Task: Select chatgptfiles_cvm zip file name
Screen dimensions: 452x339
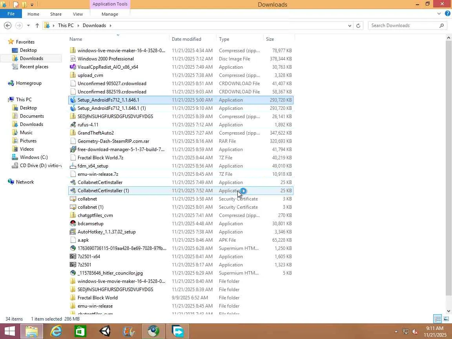Action: pos(95,215)
